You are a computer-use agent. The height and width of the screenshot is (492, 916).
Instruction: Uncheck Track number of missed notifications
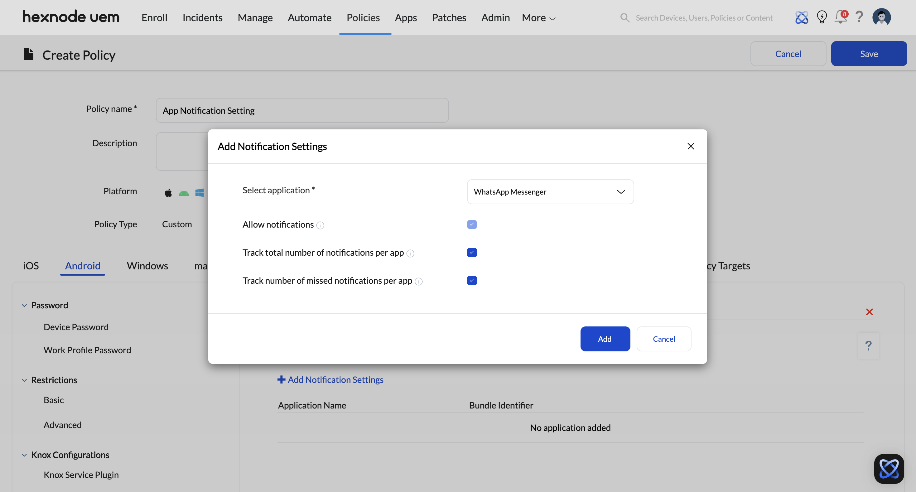pyautogui.click(x=471, y=281)
